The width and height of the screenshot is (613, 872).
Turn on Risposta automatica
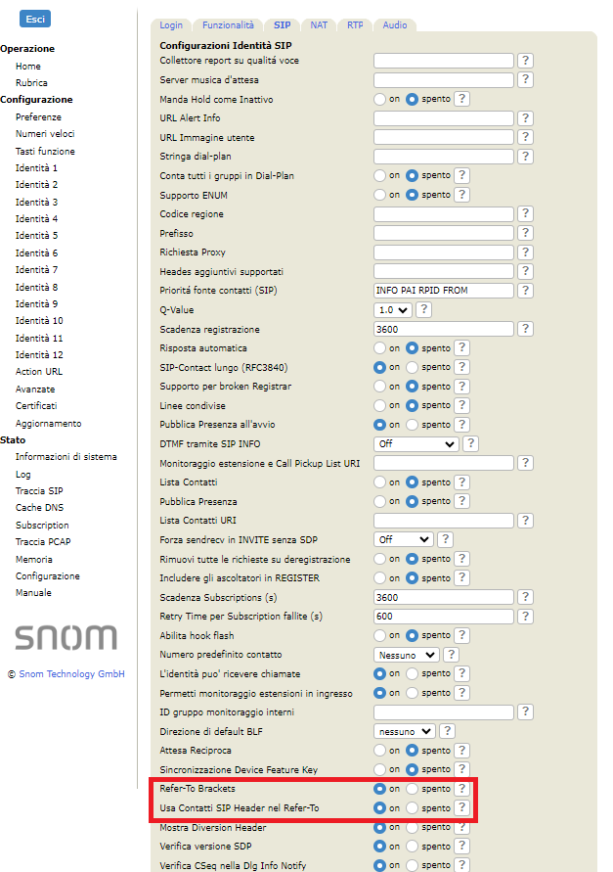click(x=379, y=348)
